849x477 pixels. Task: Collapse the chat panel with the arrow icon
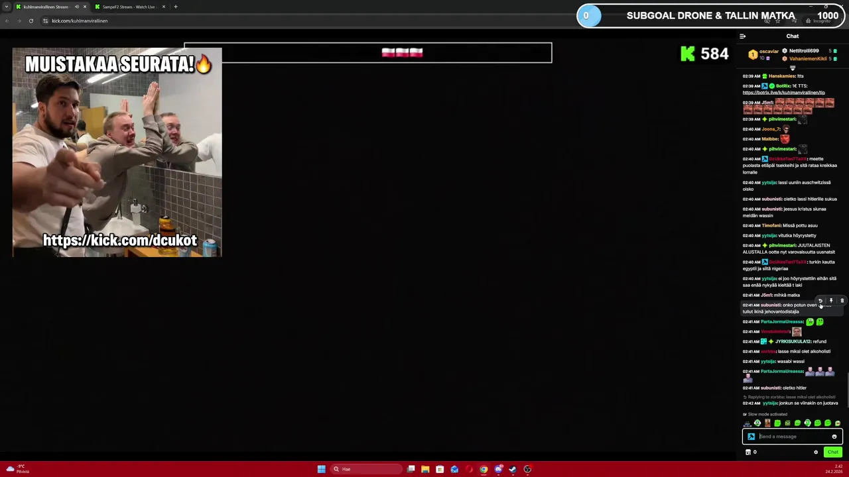[x=743, y=36]
